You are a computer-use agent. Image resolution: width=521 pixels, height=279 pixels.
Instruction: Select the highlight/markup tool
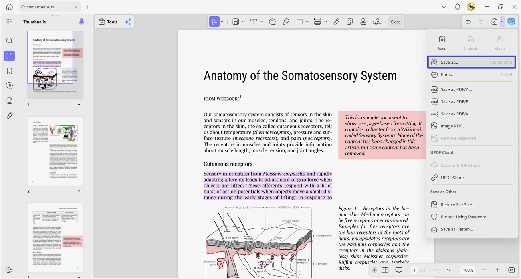(x=236, y=22)
